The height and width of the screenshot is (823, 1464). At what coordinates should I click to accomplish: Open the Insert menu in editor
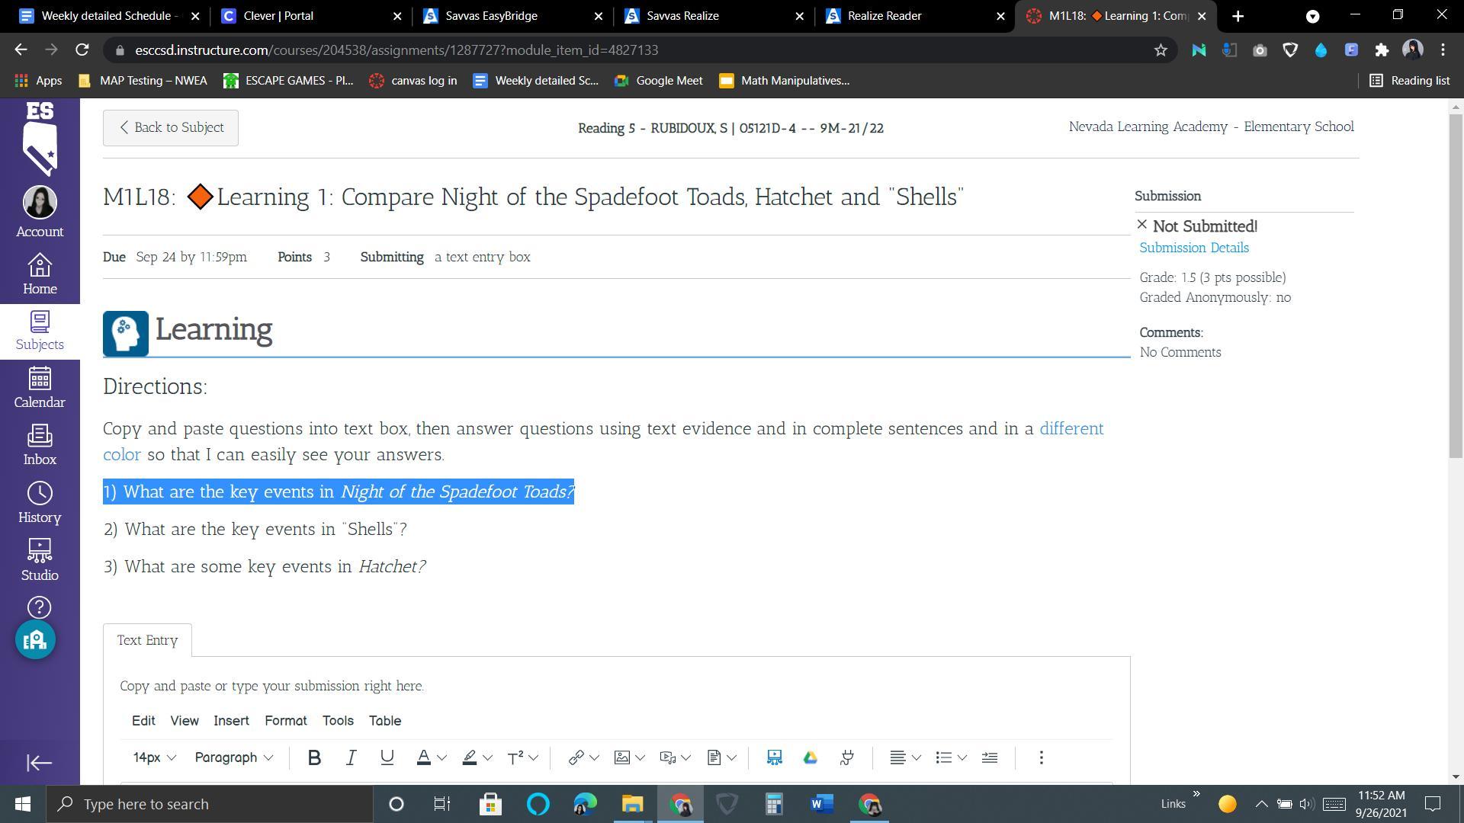[231, 721]
